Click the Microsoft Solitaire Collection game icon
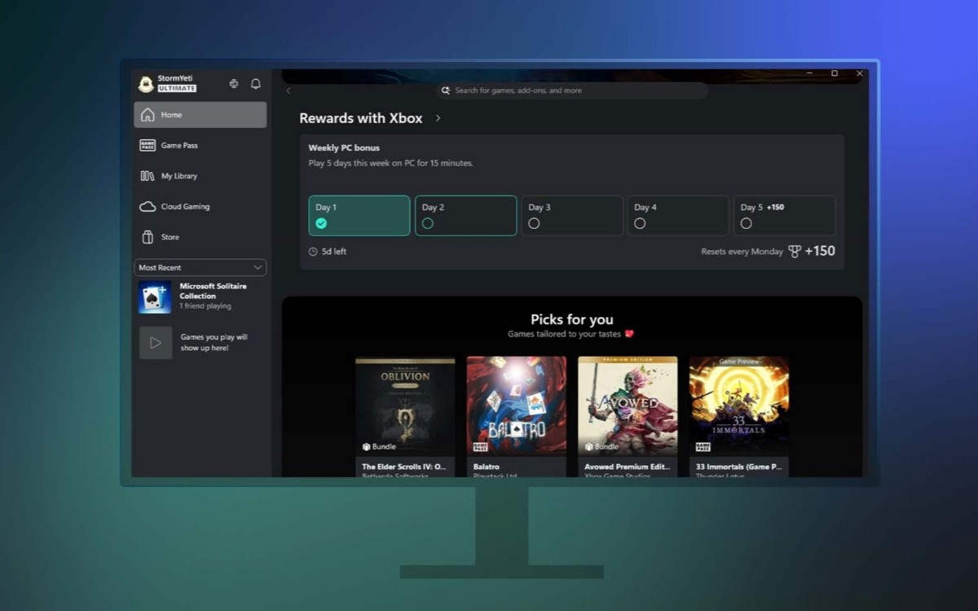The image size is (978, 611). [x=155, y=297]
